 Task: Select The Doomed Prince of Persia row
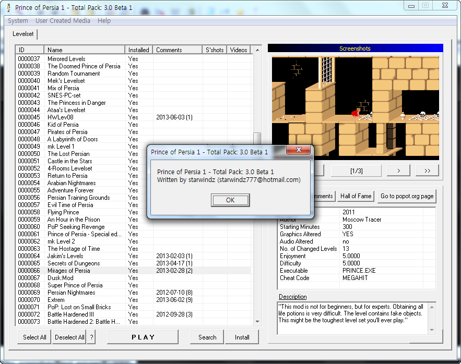pos(134,66)
